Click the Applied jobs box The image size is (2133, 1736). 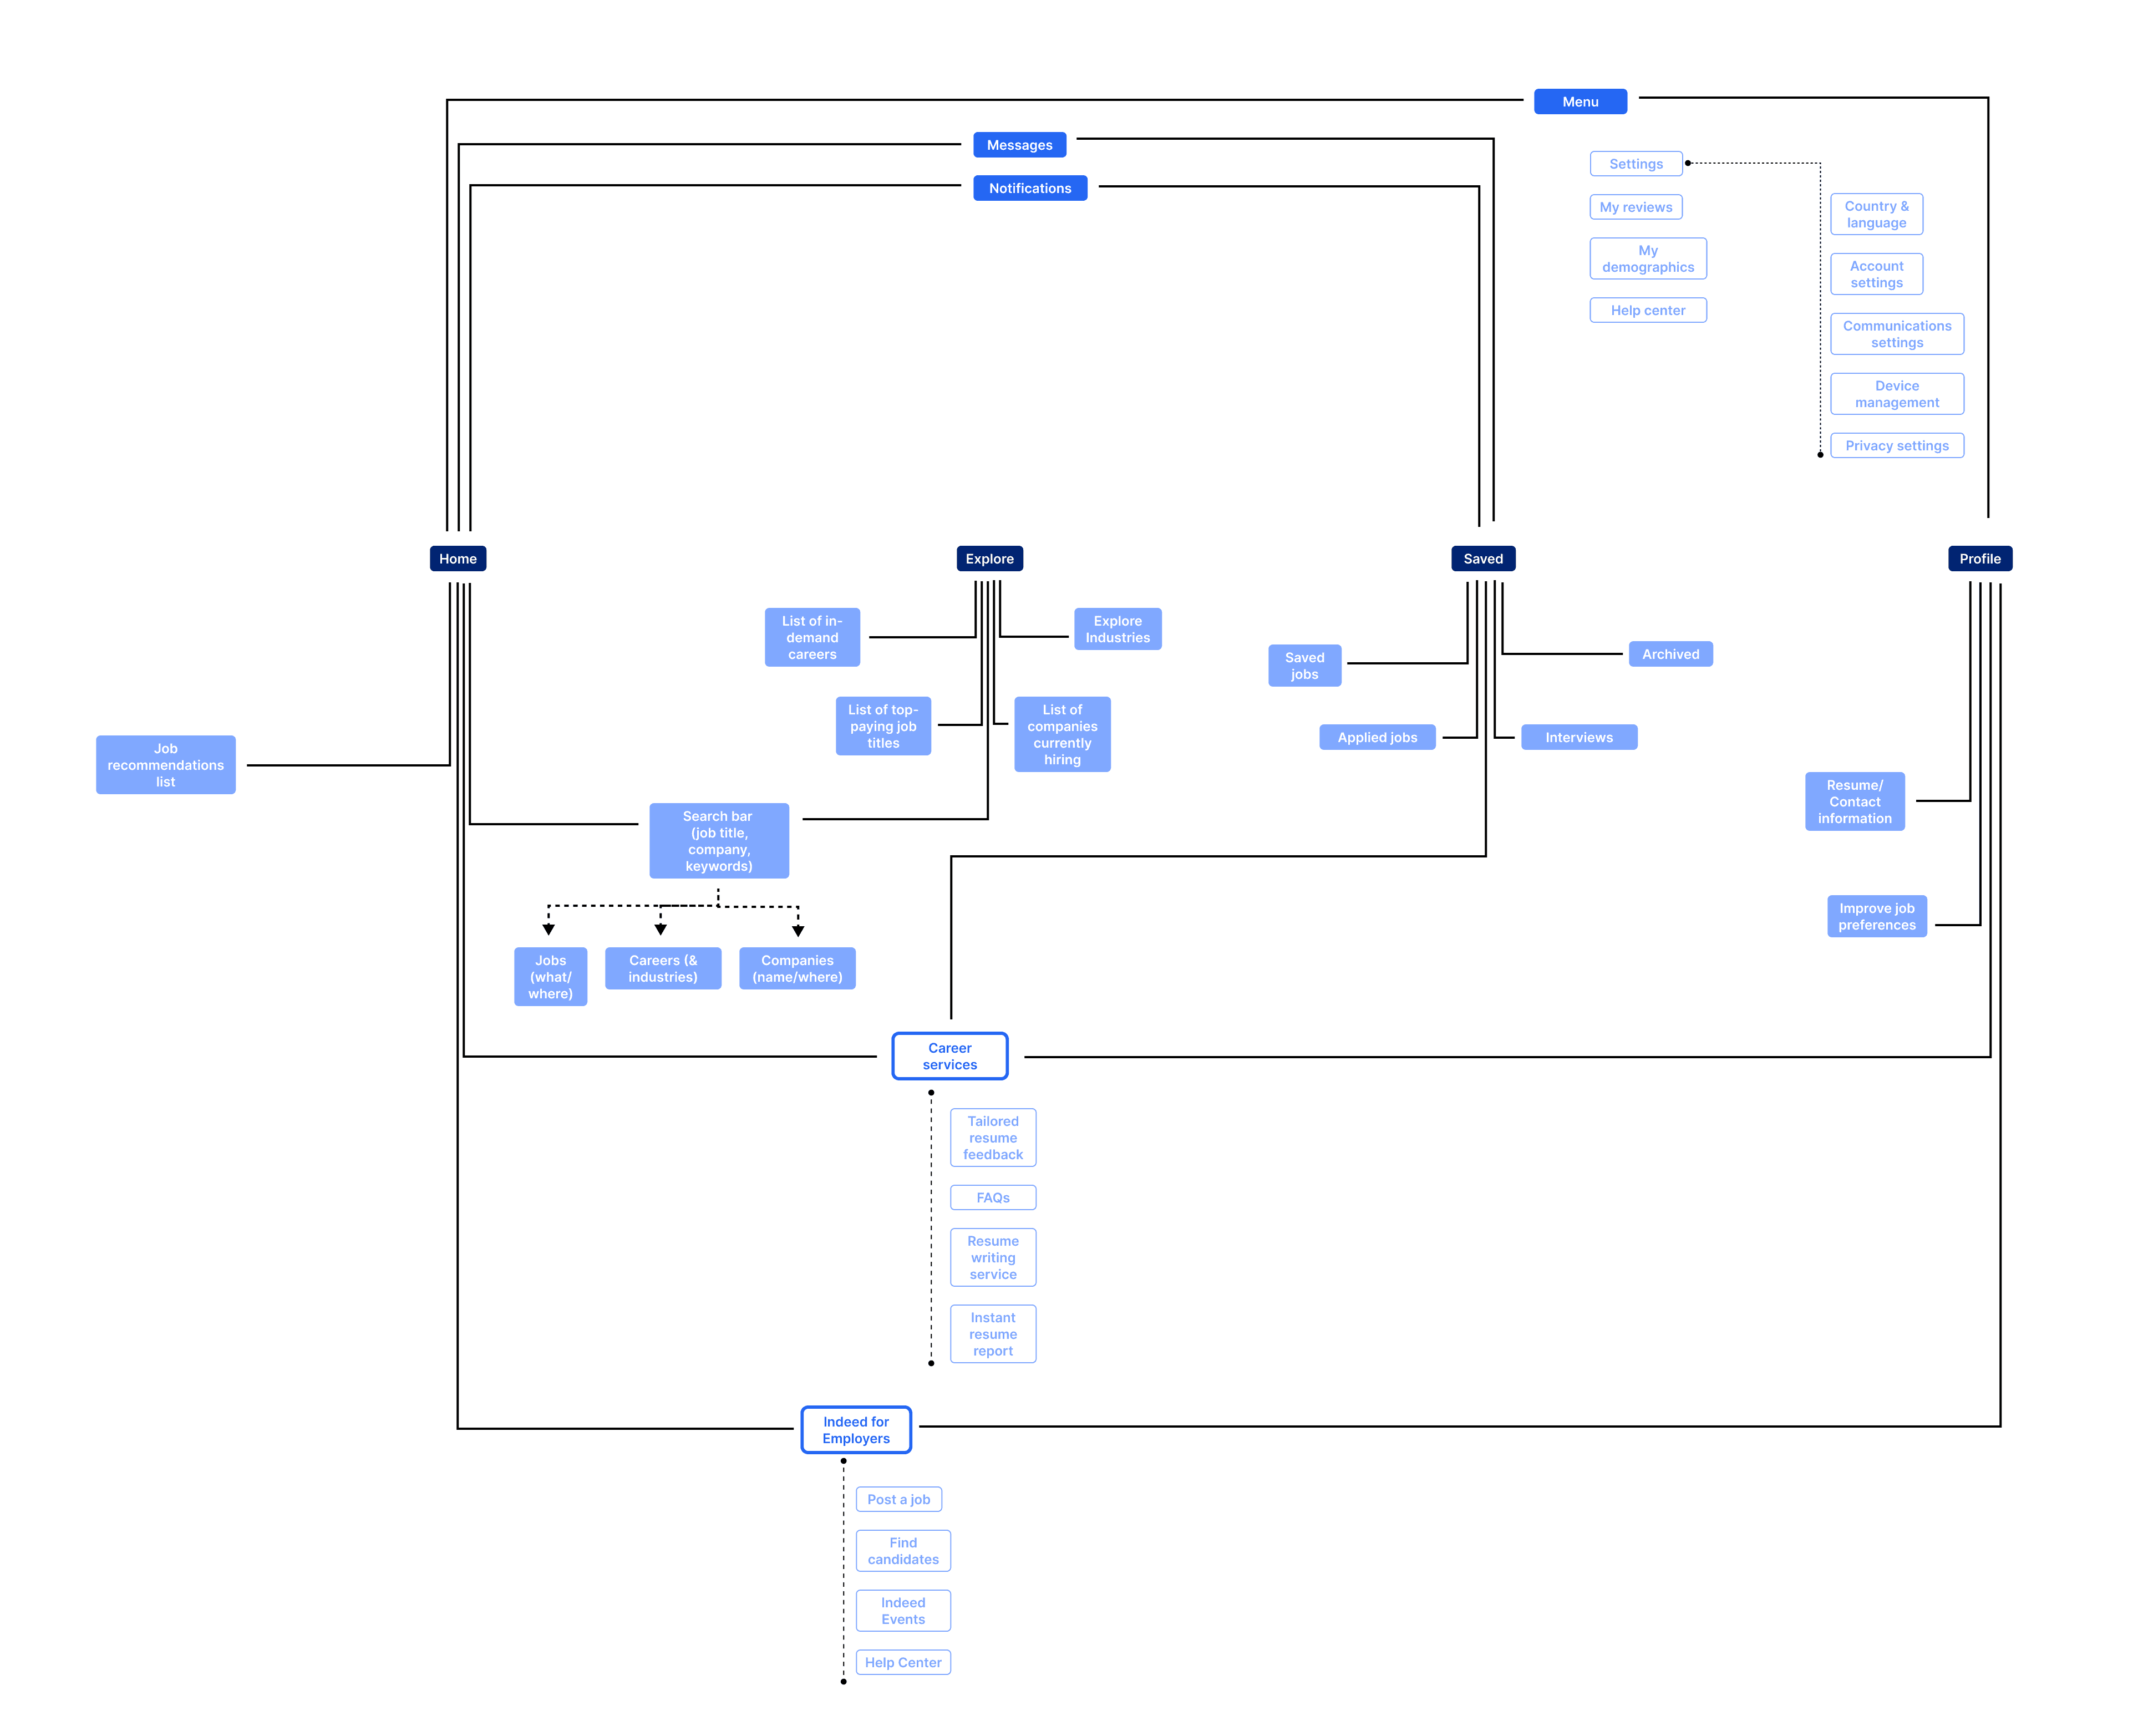point(1376,737)
